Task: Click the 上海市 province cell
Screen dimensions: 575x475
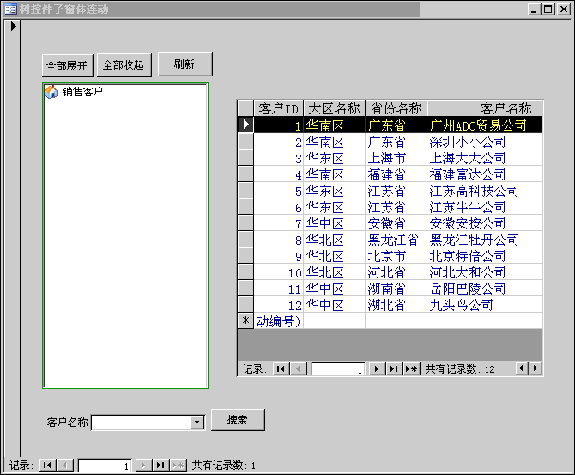Action: [x=396, y=157]
